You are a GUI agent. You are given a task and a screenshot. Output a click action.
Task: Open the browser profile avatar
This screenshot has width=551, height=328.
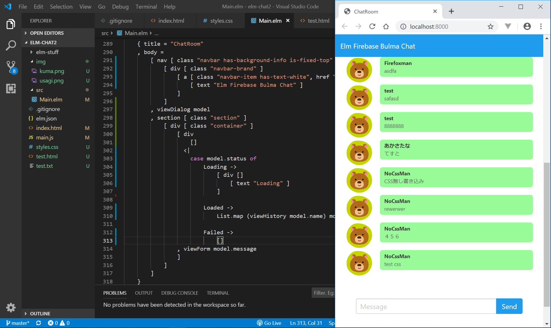tap(527, 26)
